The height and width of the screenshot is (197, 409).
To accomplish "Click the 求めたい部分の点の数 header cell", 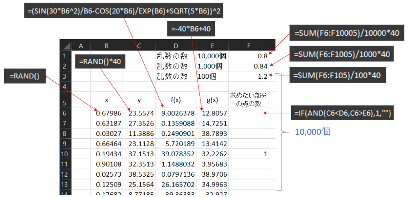I will (248, 99).
